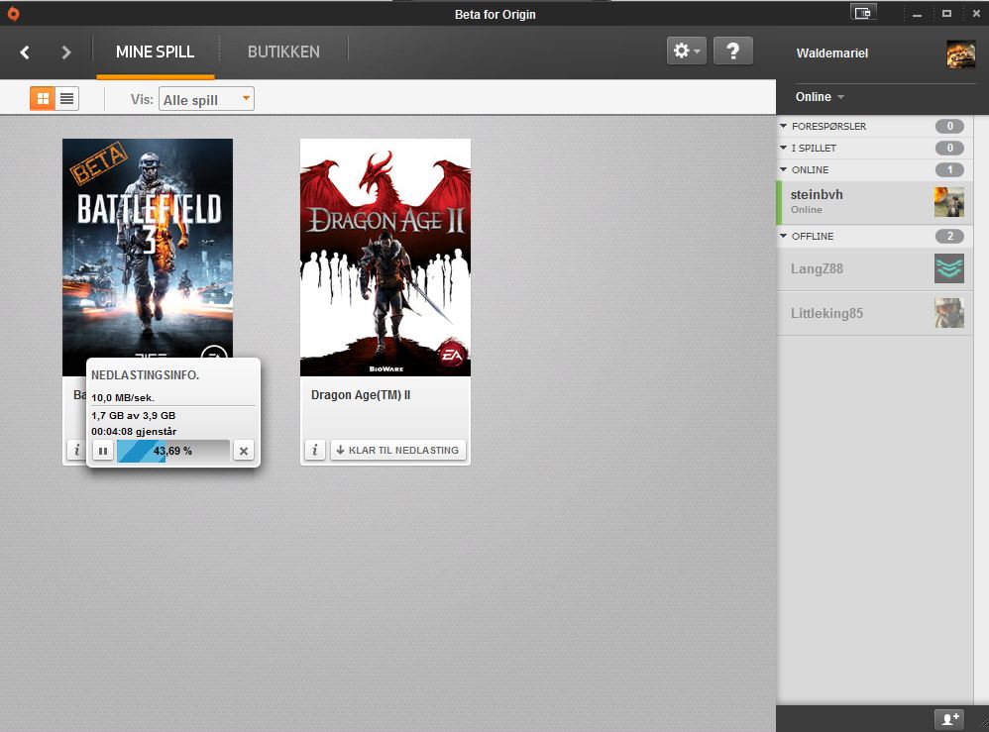The image size is (989, 732).
Task: Click Littleking85's avatar picture
Action: [x=949, y=313]
